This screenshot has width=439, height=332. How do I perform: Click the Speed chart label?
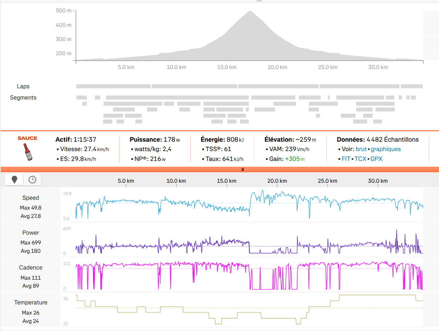pos(31,198)
